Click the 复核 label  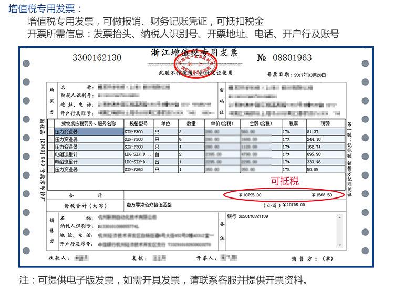(x=139, y=258)
